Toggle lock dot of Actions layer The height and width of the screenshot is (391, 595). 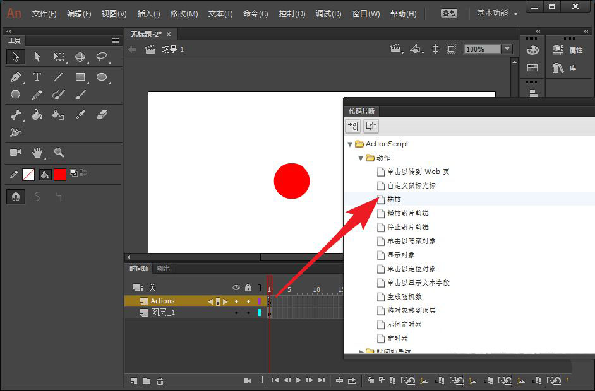249,301
